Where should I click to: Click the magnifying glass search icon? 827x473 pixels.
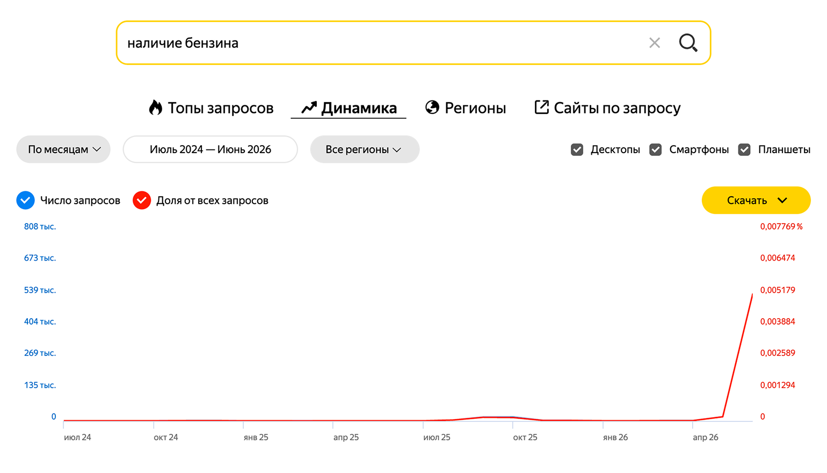[x=688, y=43]
